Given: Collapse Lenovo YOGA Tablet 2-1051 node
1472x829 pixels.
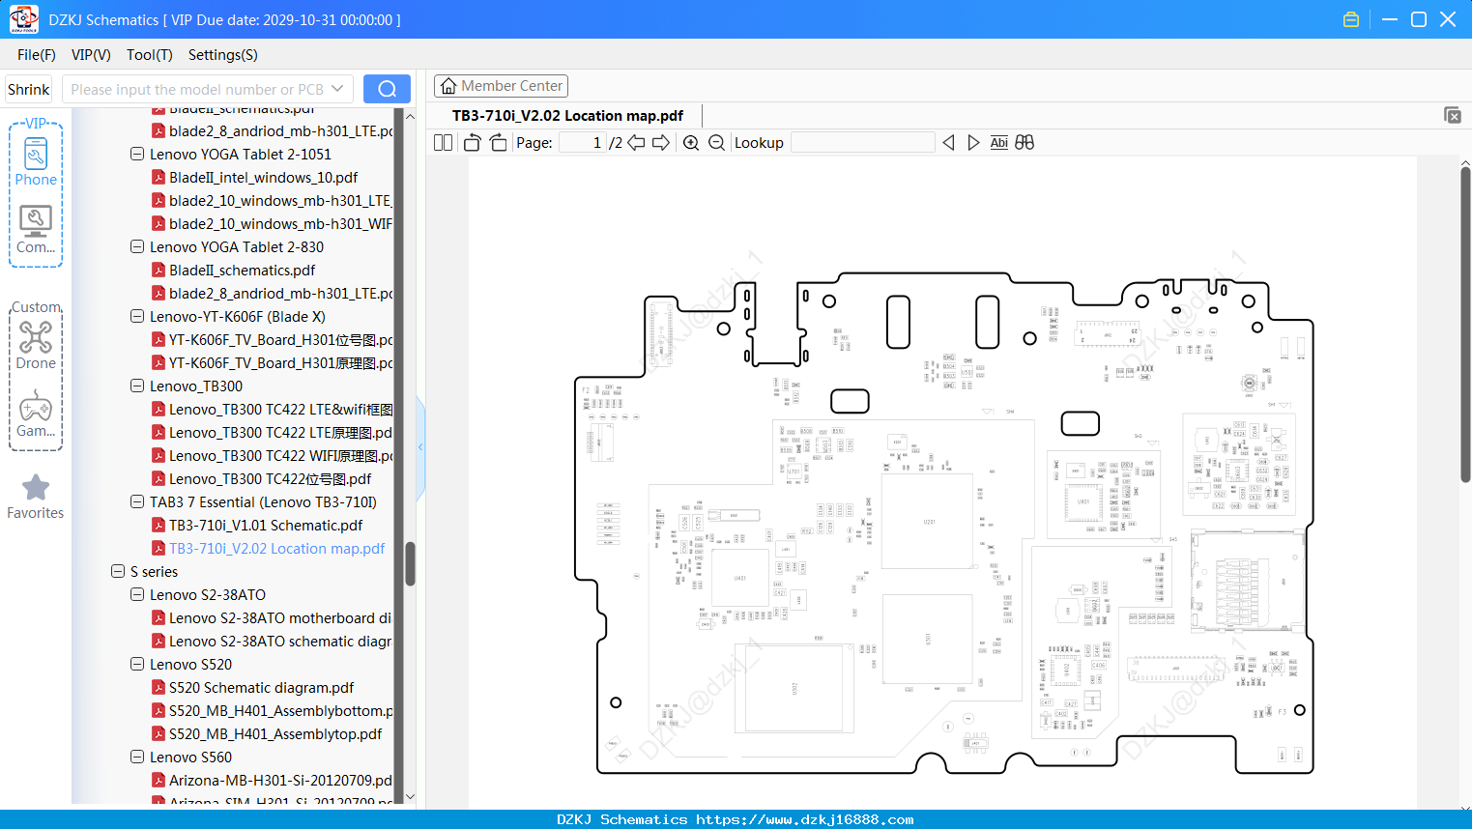Looking at the screenshot, I should point(137,155).
